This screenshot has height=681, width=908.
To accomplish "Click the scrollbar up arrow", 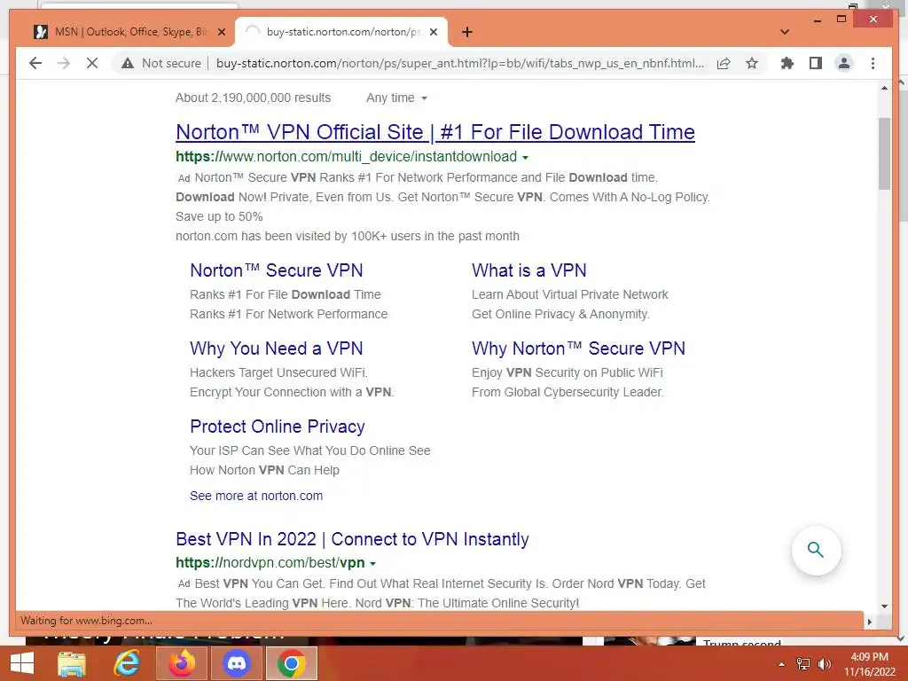I will click(x=884, y=88).
